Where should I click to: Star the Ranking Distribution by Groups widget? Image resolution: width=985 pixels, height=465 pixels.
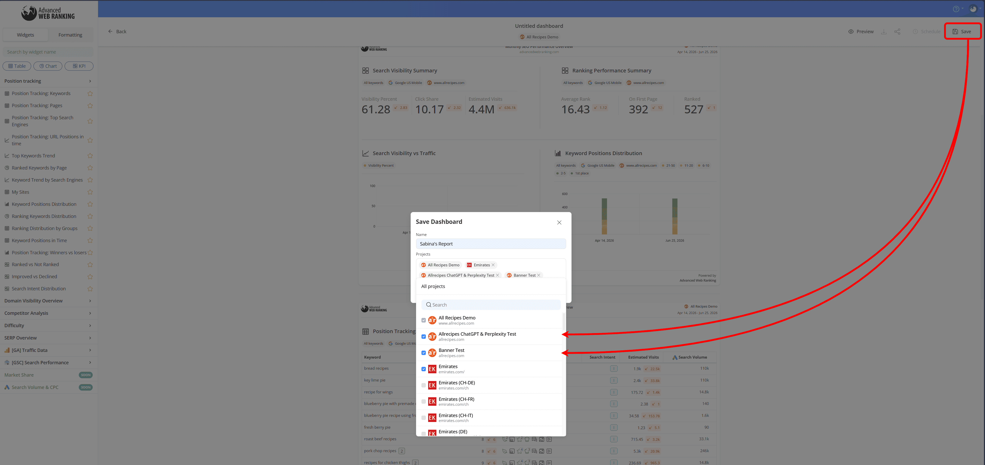90,229
